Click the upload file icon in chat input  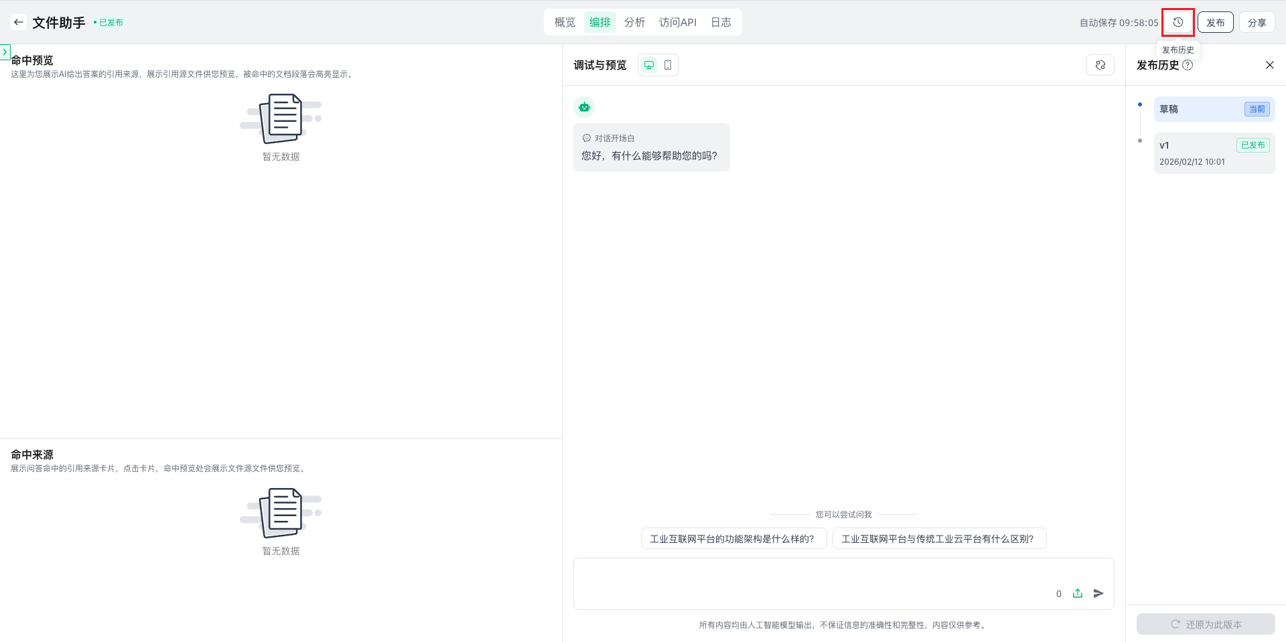(1078, 593)
